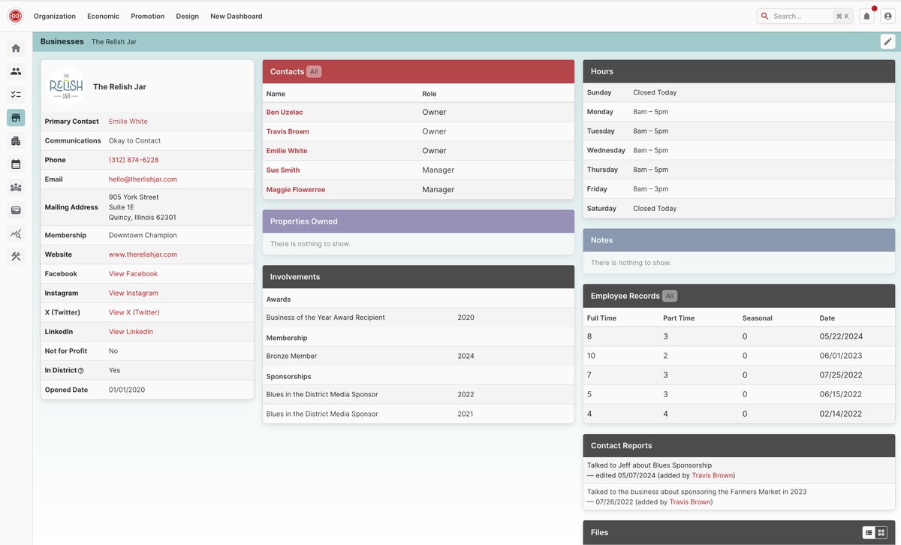Open contact Ben Uzelac
Image resolution: width=901 pixels, height=545 pixels.
pyautogui.click(x=285, y=112)
